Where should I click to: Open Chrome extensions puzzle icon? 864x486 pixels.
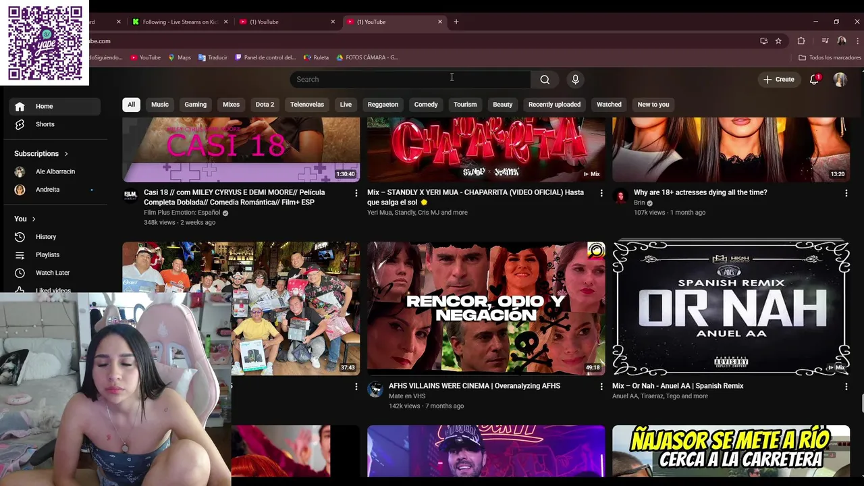[801, 40]
